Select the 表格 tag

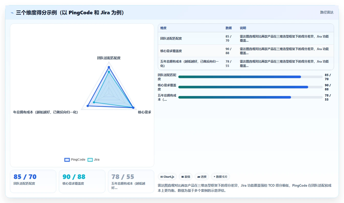[x=186, y=177]
